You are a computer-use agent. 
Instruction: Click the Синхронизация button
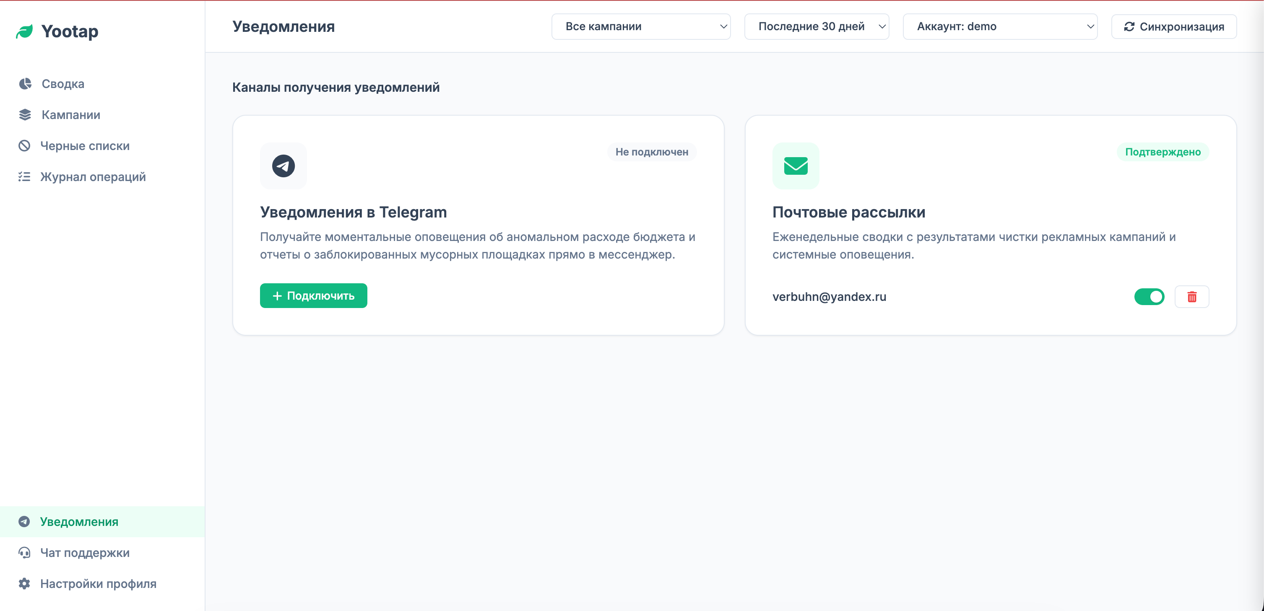point(1174,26)
